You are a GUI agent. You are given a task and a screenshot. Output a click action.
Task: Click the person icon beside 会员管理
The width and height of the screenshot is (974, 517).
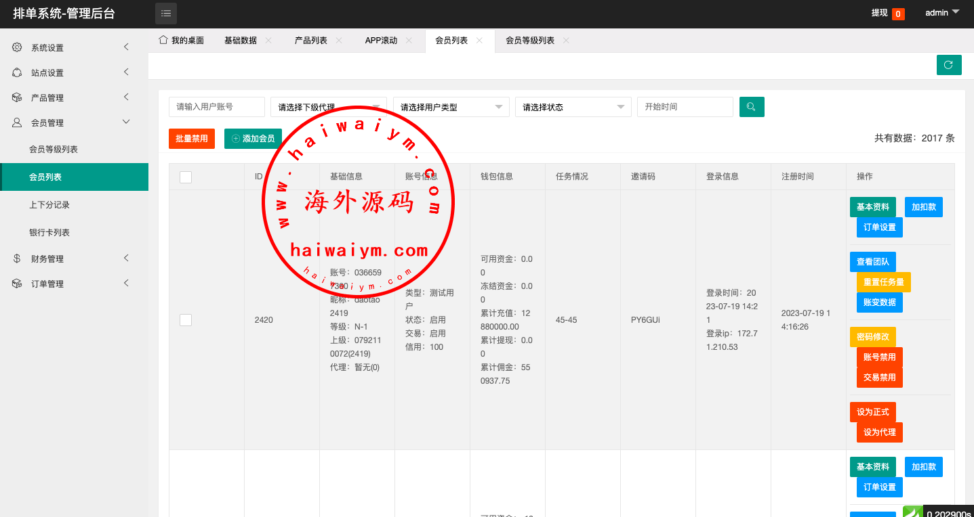17,122
